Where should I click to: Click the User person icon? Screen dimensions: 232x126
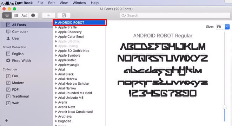click(x=8, y=38)
